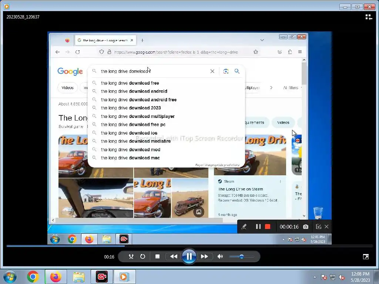Choose 'the long drive download multiplayer' suggestion
Screen dimensions: 379x284
click(x=166, y=116)
